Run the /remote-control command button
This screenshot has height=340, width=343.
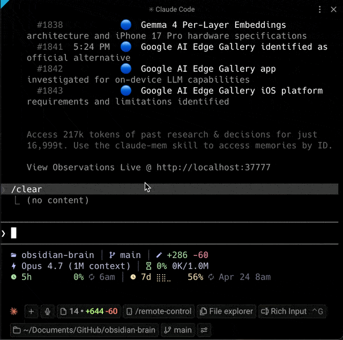(159, 311)
